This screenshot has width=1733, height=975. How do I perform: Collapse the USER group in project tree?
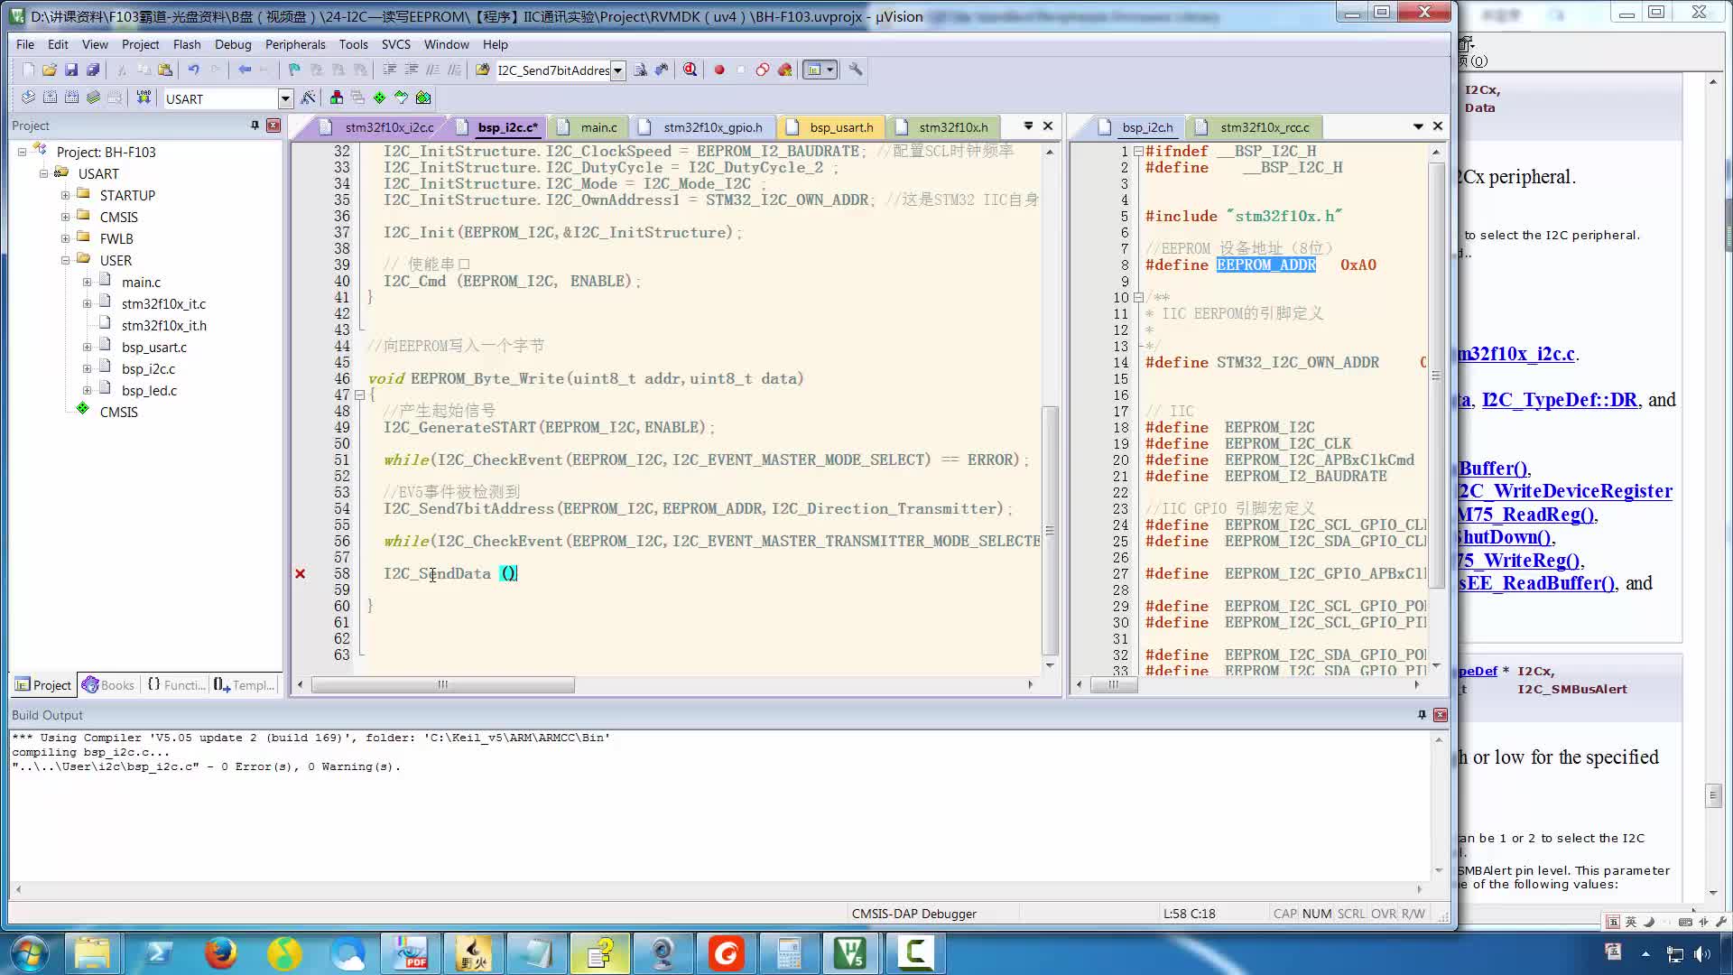click(65, 260)
